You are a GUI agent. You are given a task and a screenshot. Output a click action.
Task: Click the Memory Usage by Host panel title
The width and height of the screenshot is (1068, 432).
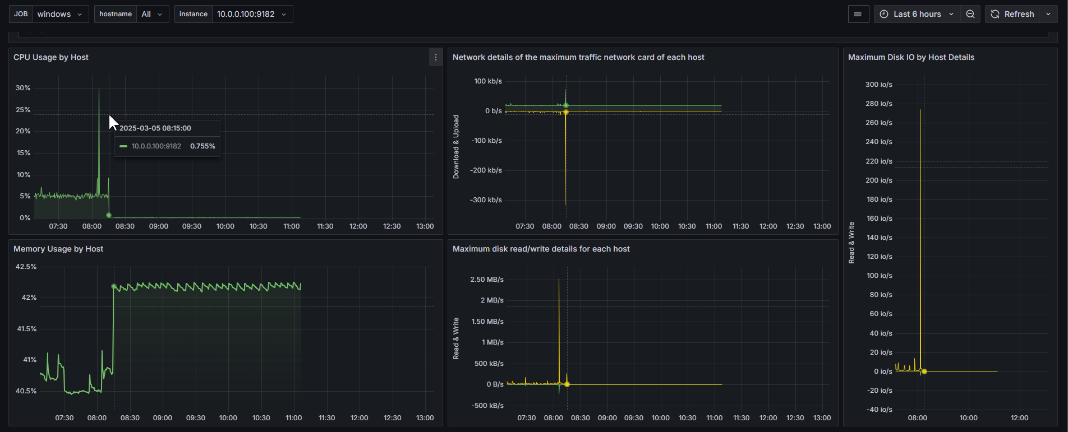tap(58, 249)
